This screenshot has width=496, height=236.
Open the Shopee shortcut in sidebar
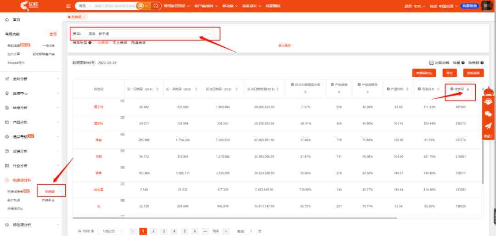coord(16,62)
